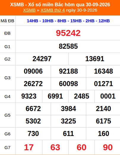This screenshot has width=120, height=155.
Task: Select the G3 row label
Action: tap(7, 78)
